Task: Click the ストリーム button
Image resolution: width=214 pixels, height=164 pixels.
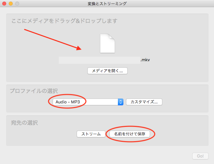Action: click(x=91, y=134)
